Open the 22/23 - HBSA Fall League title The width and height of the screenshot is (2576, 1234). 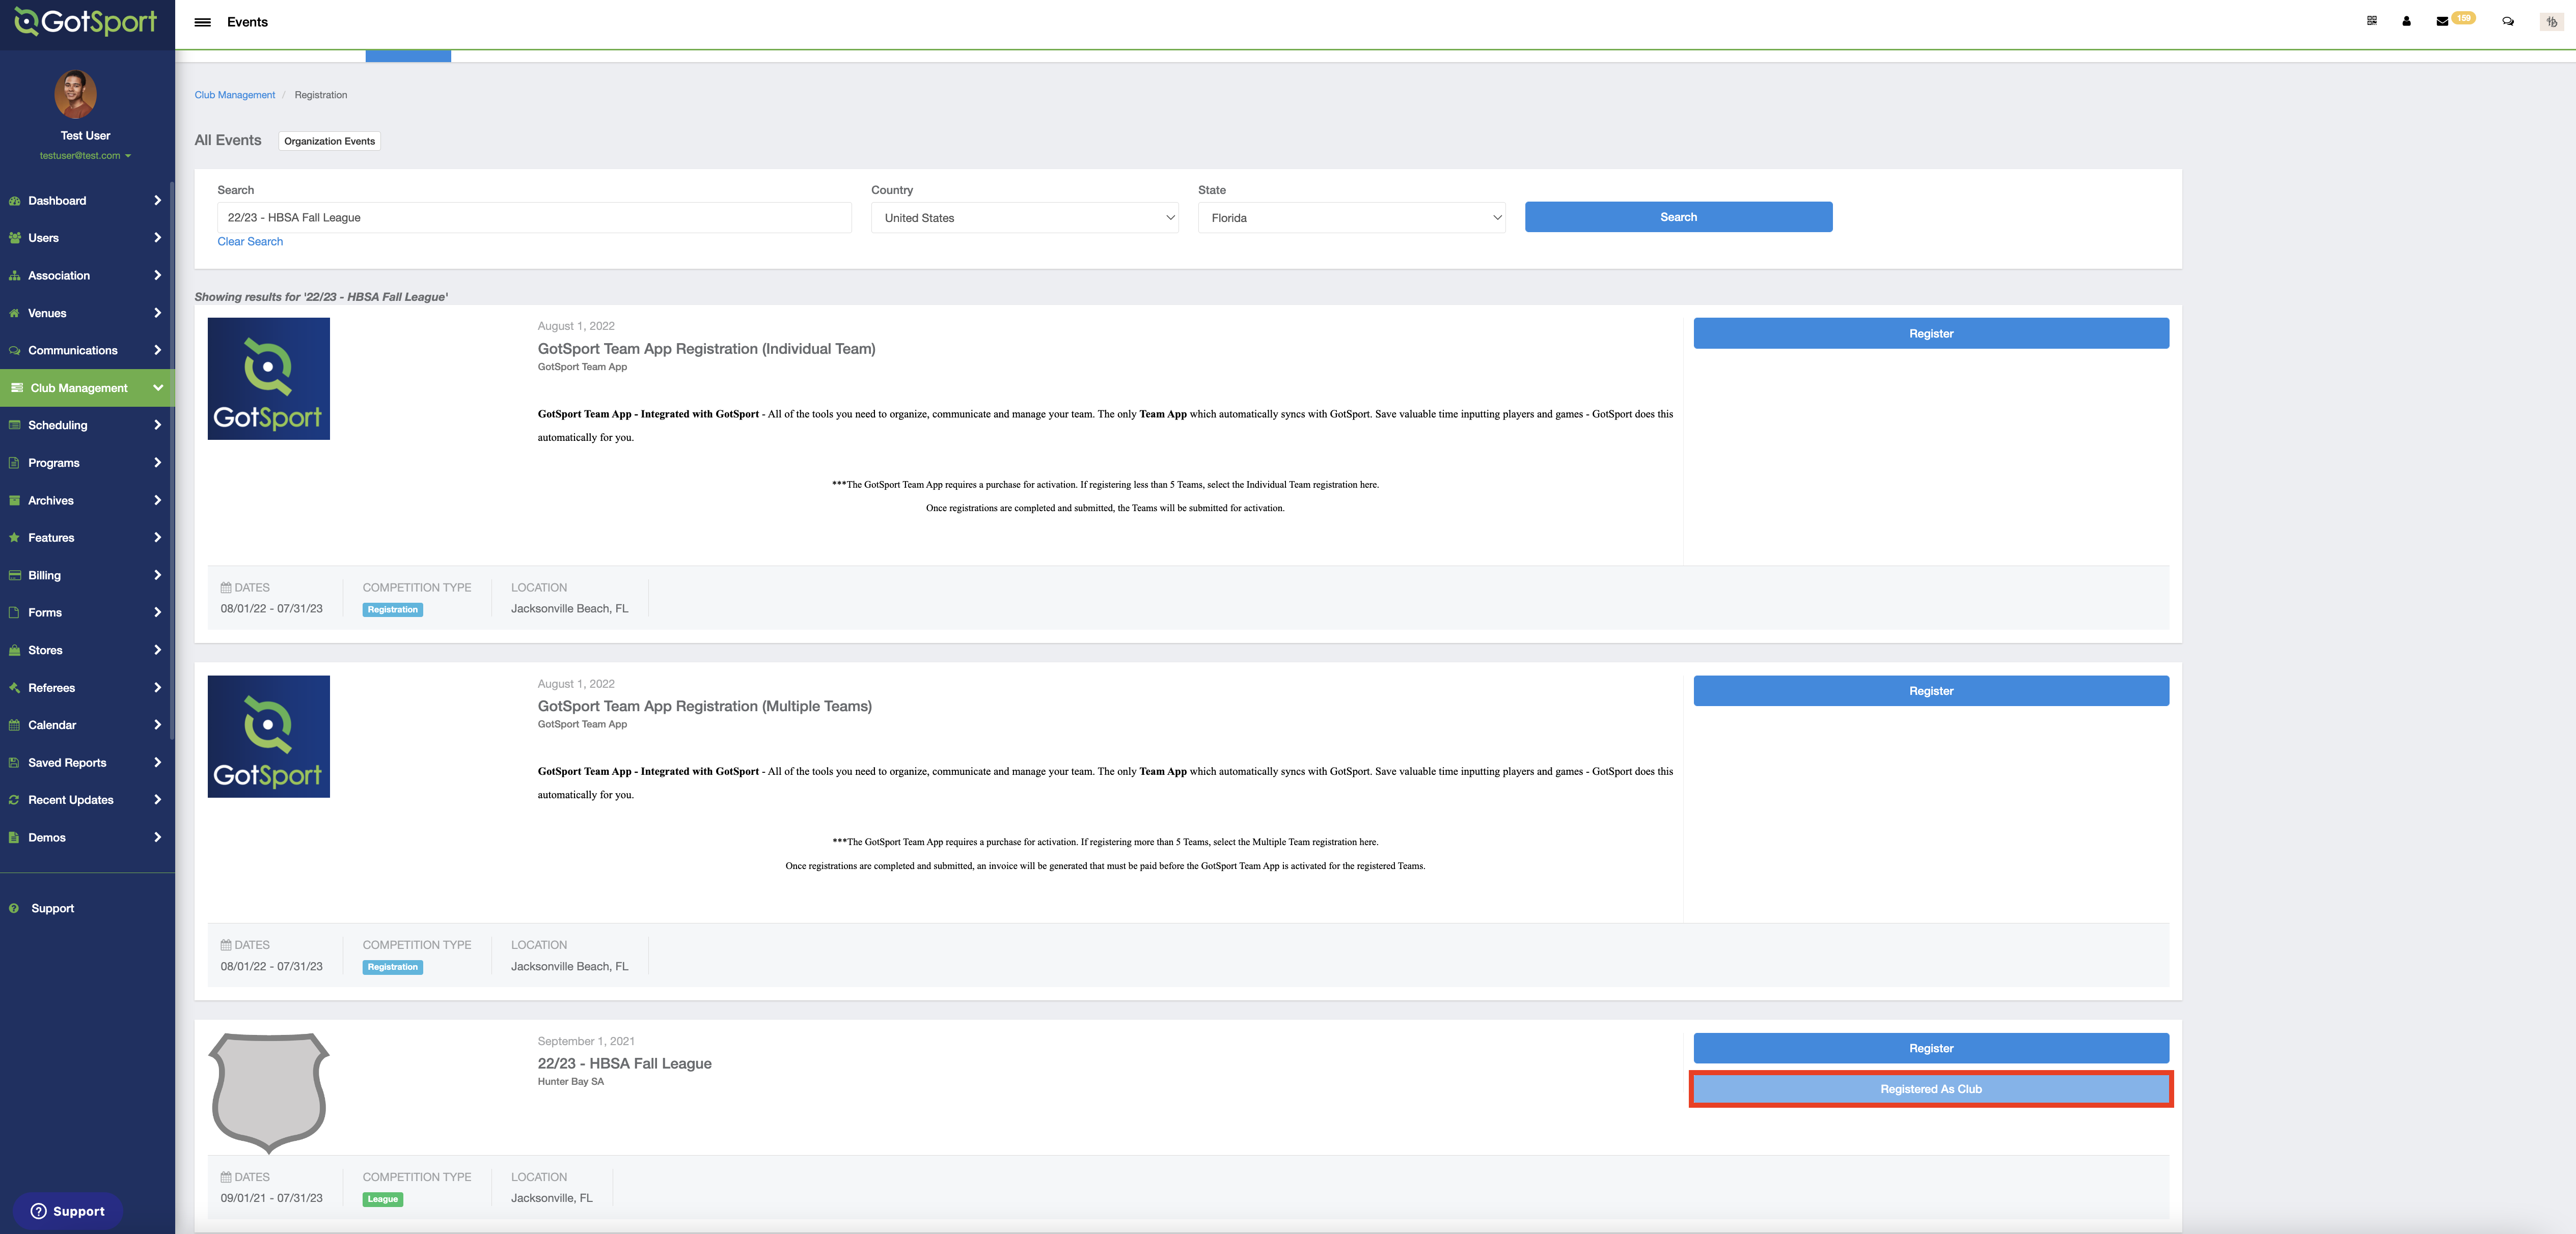pyautogui.click(x=624, y=1064)
